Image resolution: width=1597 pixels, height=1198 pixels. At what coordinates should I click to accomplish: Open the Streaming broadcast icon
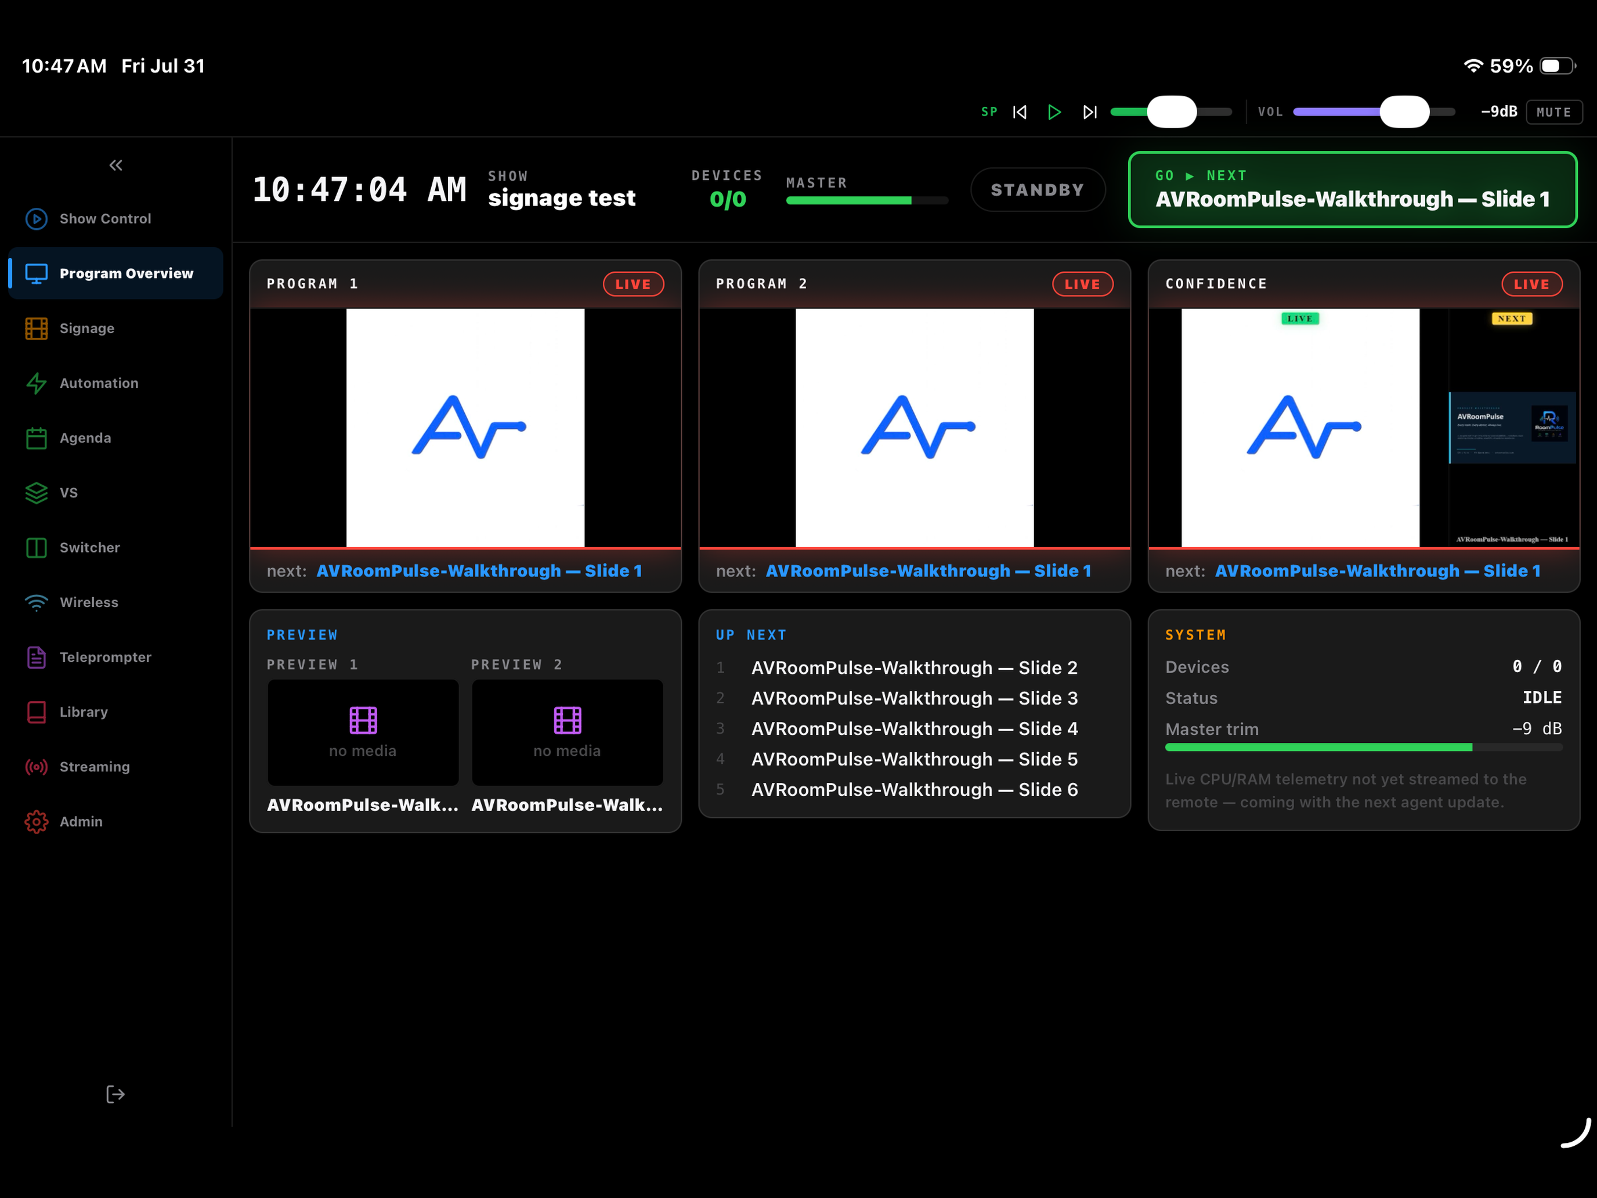click(36, 767)
